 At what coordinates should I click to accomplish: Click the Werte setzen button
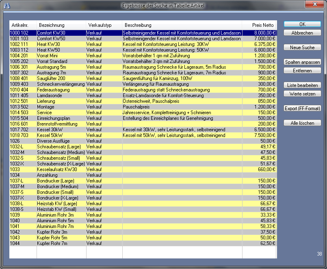302,94
